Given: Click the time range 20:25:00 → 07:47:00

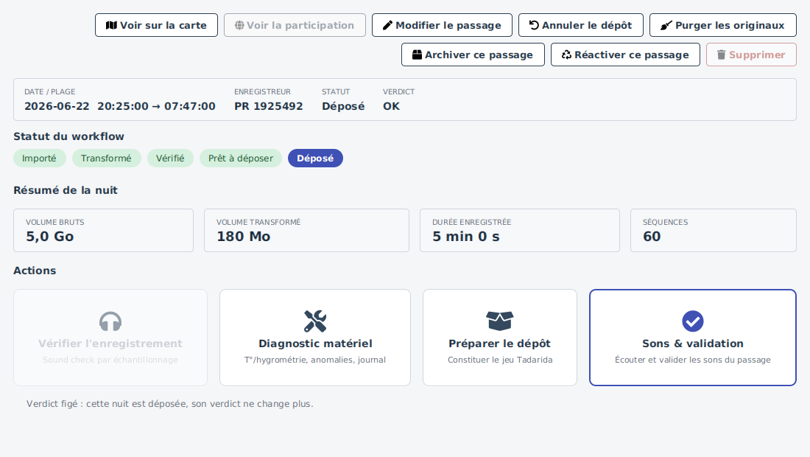Looking at the screenshot, I should pos(157,106).
